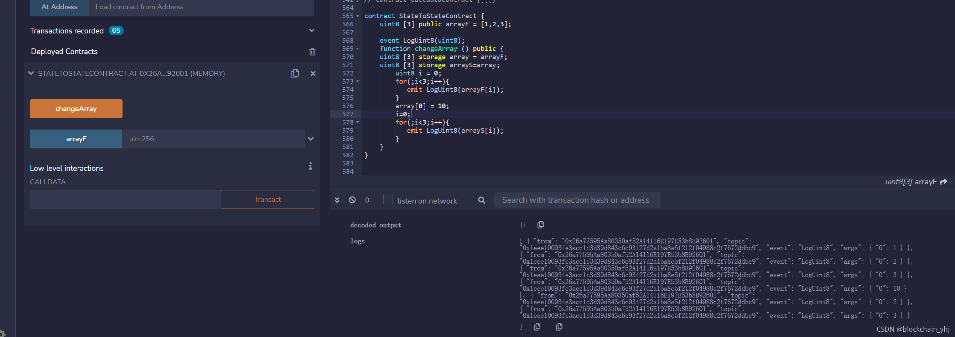955x337 pixels.
Task: Click the 65 transactions recorded badge
Action: point(116,30)
